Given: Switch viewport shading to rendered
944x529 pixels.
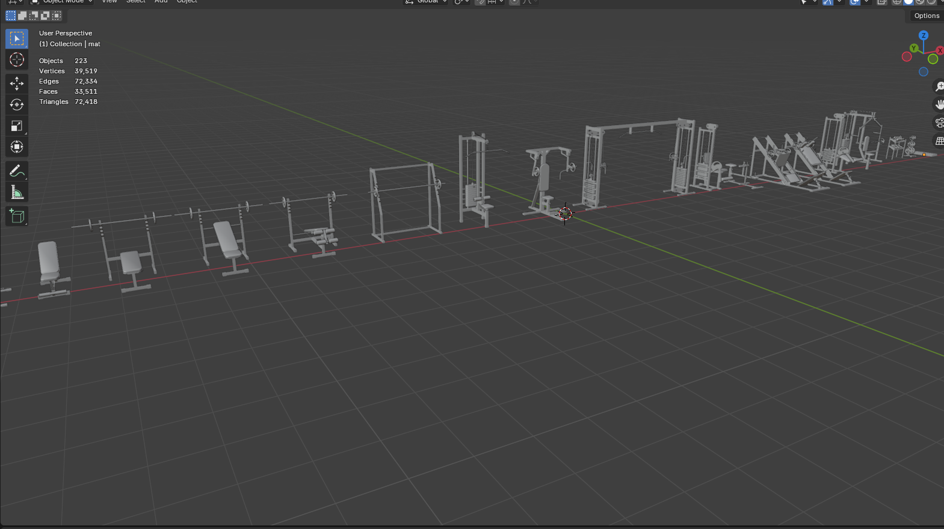Looking at the screenshot, I should pyautogui.click(x=931, y=2).
